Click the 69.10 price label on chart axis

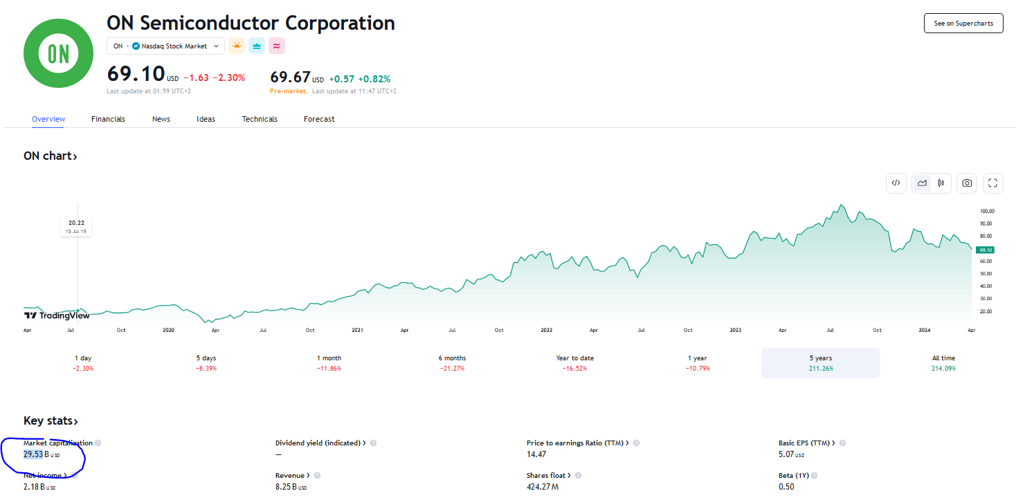pyautogui.click(x=986, y=250)
